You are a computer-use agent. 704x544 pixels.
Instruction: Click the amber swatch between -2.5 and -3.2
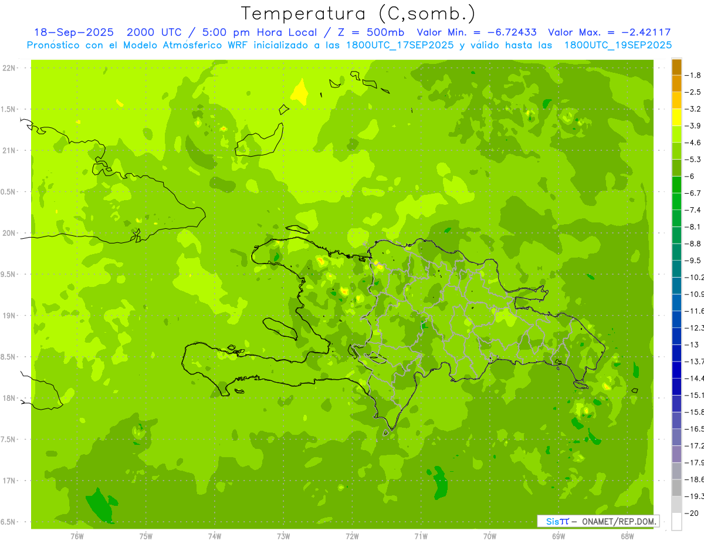click(x=676, y=100)
